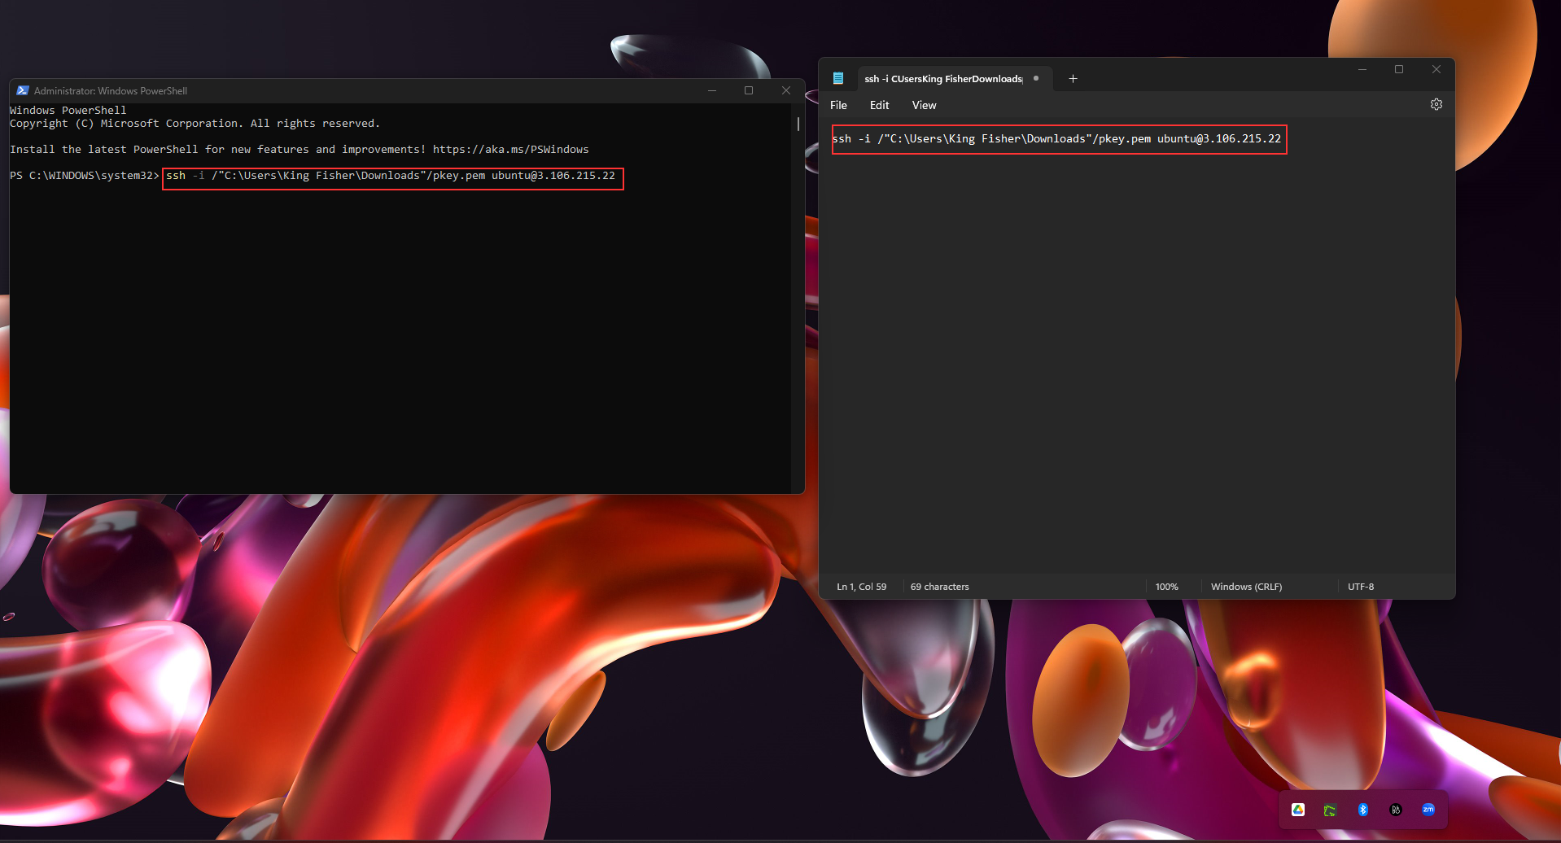Open a new tab with the plus button
This screenshot has width=1561, height=843.
(1073, 78)
